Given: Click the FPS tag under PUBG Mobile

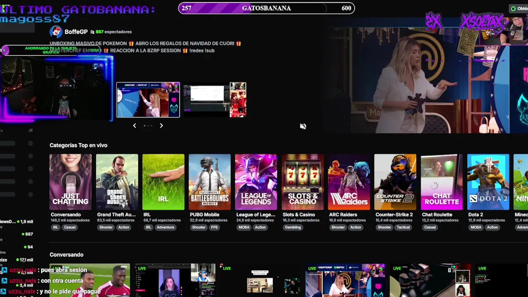Looking at the screenshot, I should tap(214, 227).
